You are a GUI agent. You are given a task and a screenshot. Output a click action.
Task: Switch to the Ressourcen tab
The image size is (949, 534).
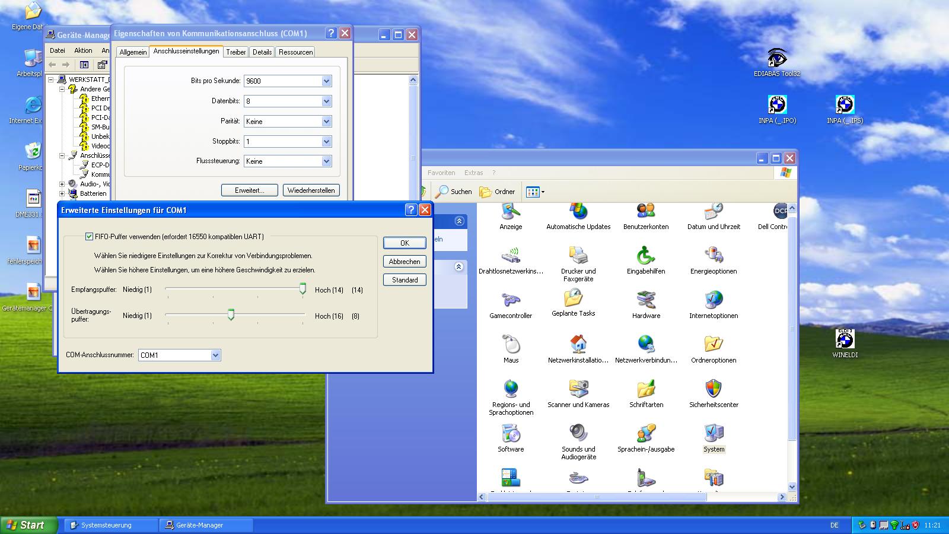295,52
